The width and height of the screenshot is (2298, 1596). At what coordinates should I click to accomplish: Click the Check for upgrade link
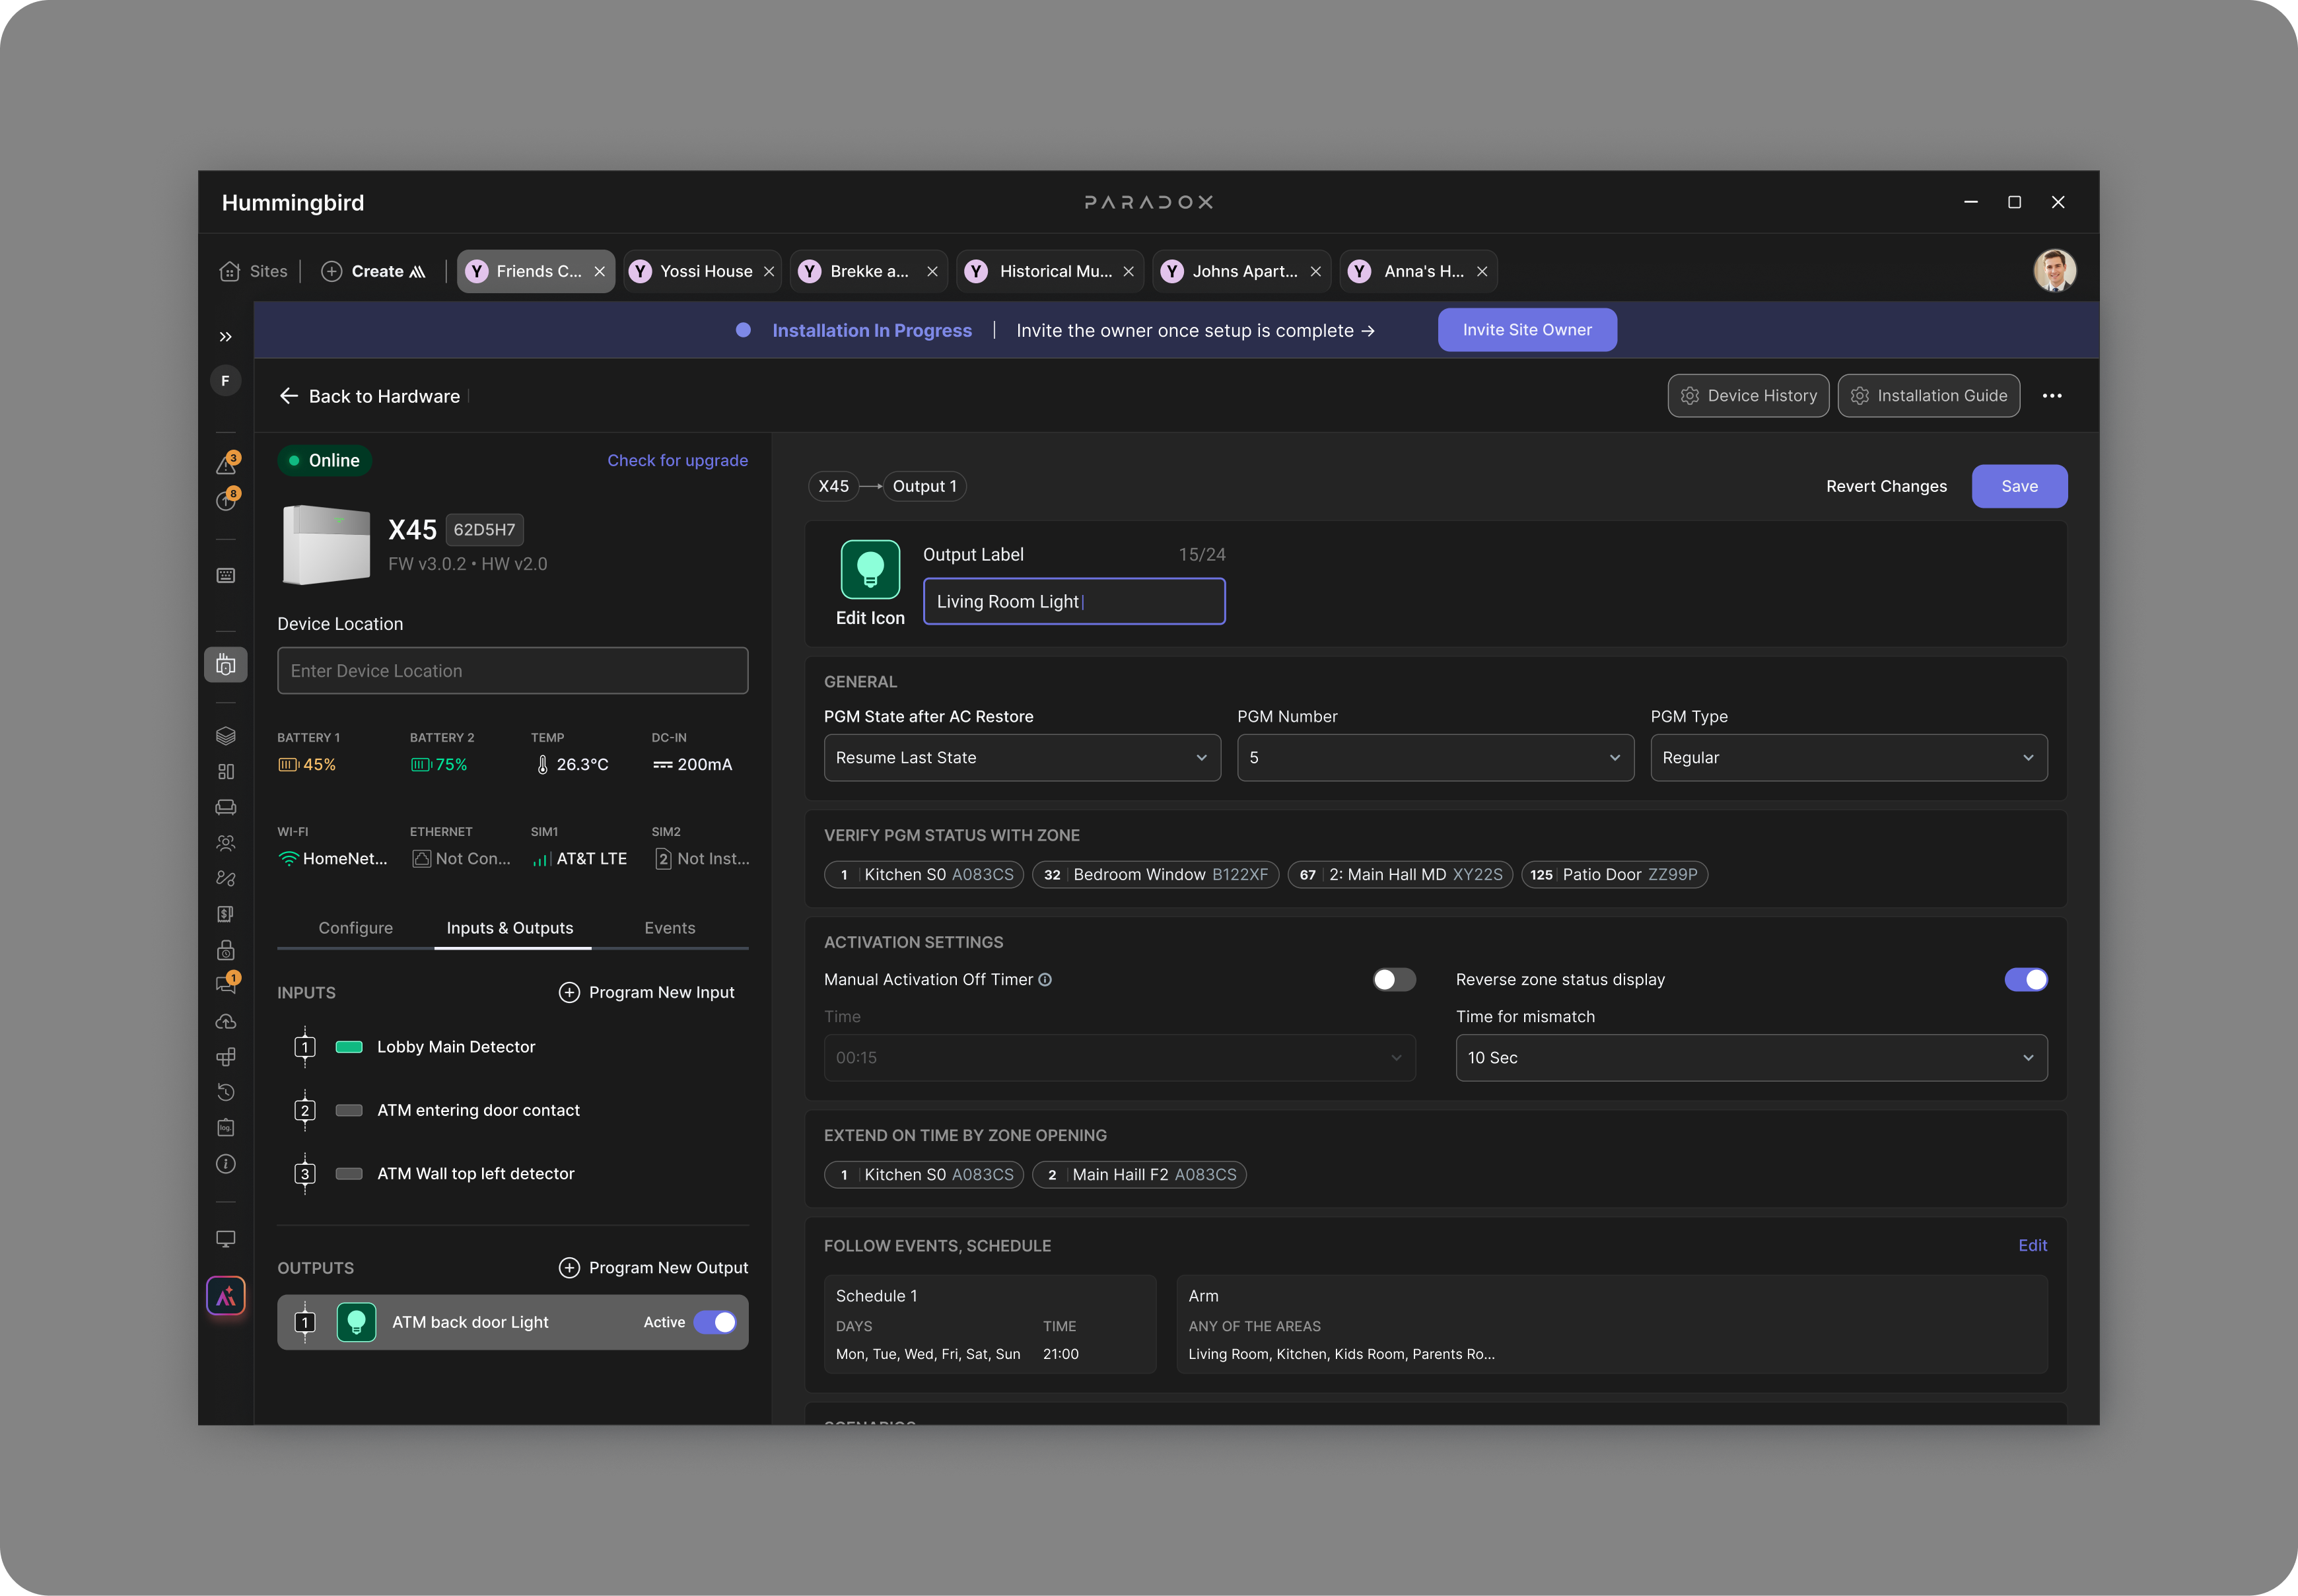(x=677, y=460)
